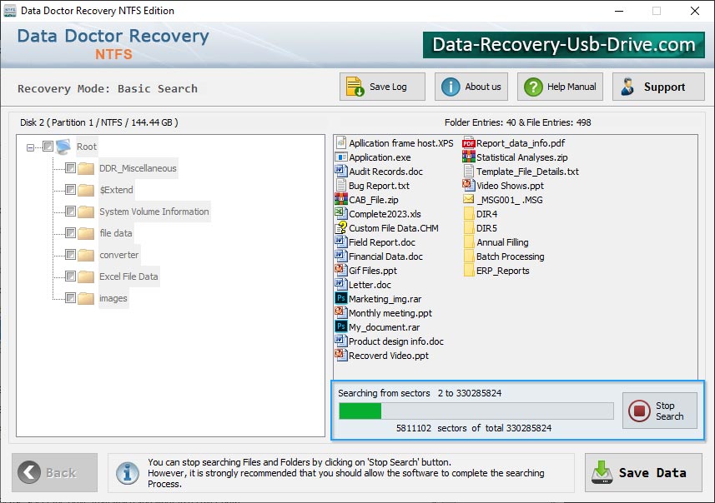
Task: Click the Data-Recovery-Usb-Drive.com banner
Action: click(x=564, y=45)
